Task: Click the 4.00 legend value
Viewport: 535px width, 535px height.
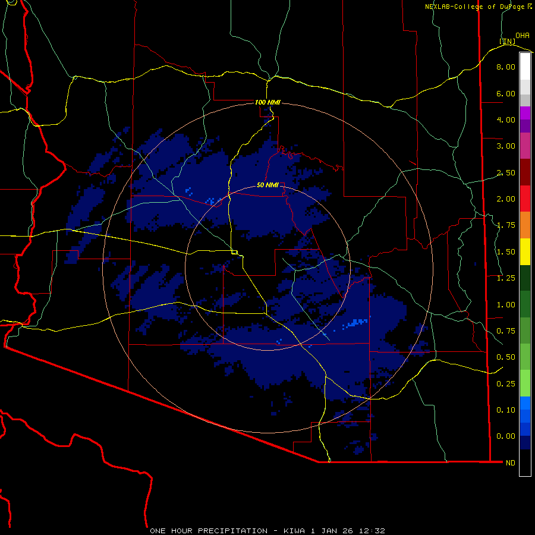Action: [x=506, y=119]
